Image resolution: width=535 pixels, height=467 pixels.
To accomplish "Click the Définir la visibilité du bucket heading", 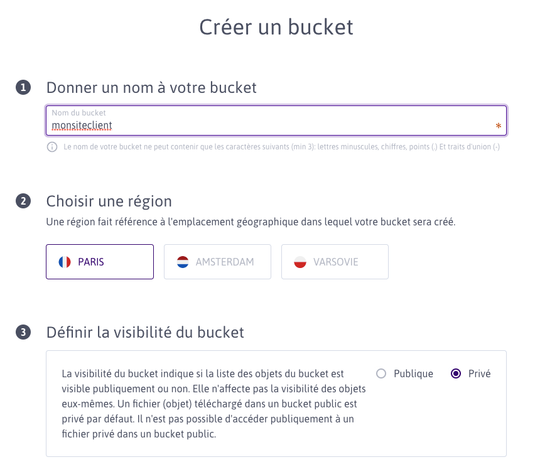I will [x=145, y=332].
